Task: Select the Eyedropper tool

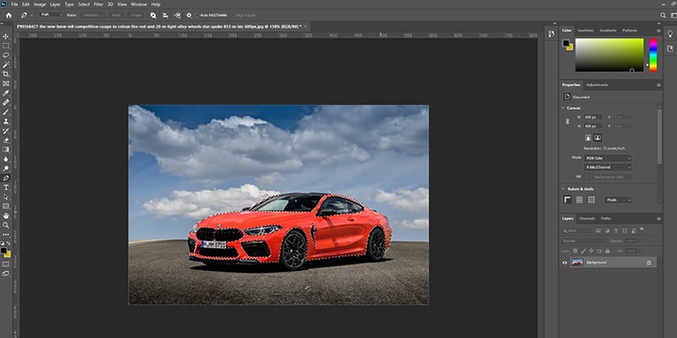Action: pos(6,93)
